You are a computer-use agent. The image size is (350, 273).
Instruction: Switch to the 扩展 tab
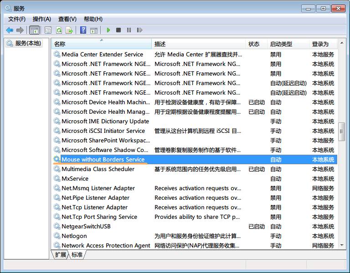pos(61,254)
